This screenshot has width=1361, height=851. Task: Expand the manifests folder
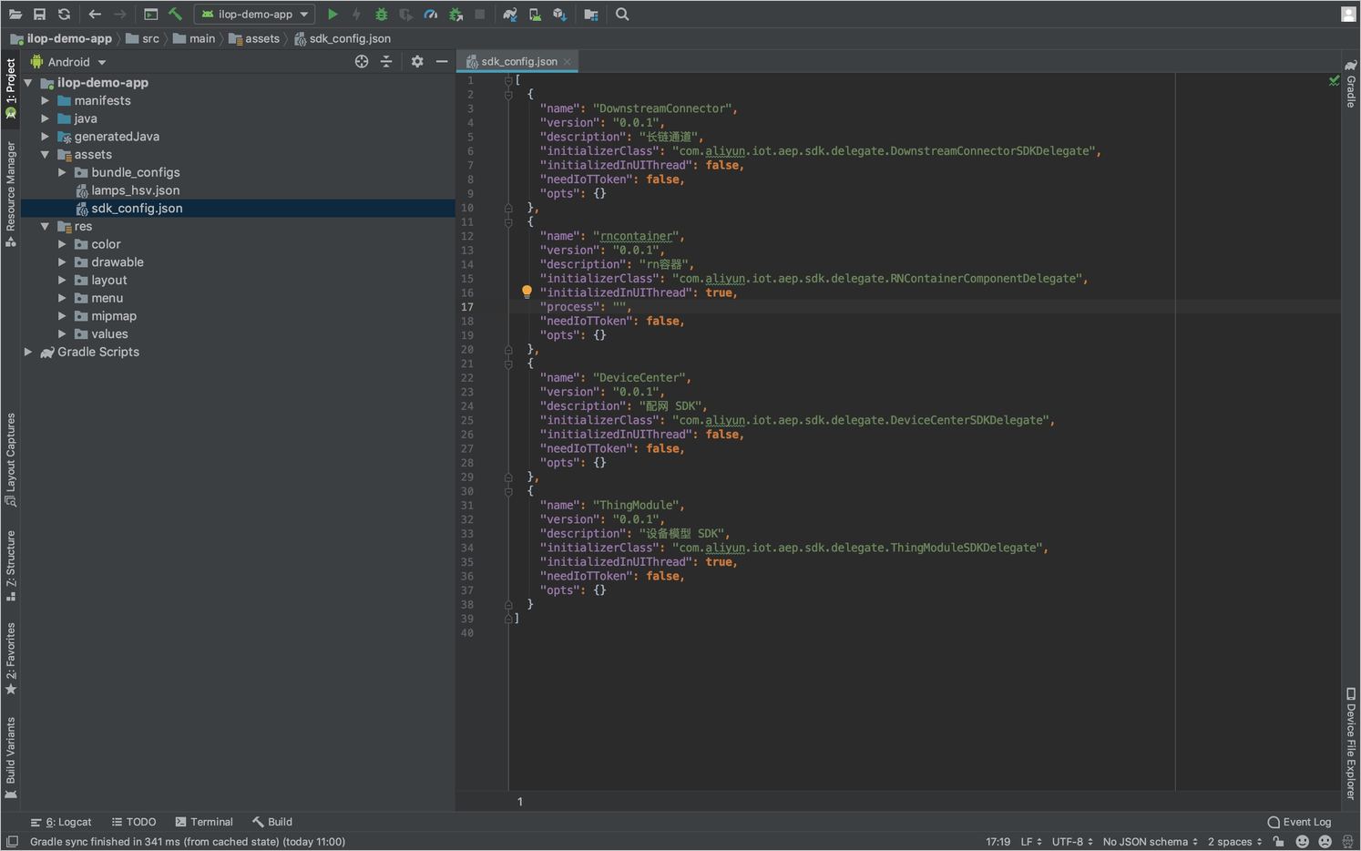45,101
